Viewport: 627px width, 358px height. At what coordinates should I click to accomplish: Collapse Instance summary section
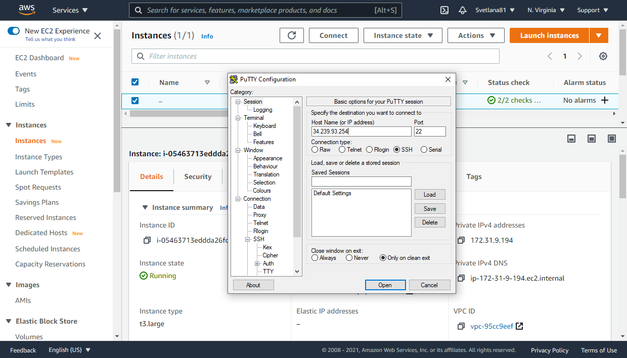coord(145,207)
